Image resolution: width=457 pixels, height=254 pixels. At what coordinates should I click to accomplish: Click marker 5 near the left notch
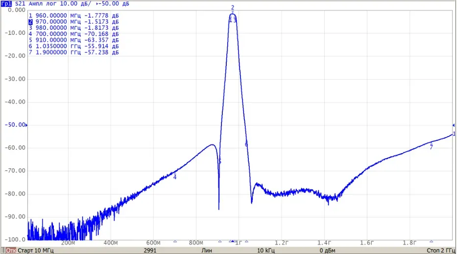(x=220, y=162)
